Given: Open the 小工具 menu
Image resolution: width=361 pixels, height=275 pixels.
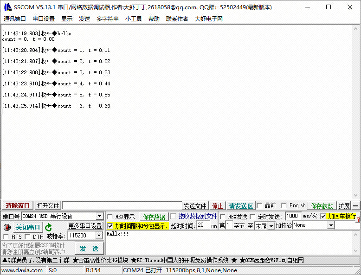Looking at the screenshot, I should [134, 19].
